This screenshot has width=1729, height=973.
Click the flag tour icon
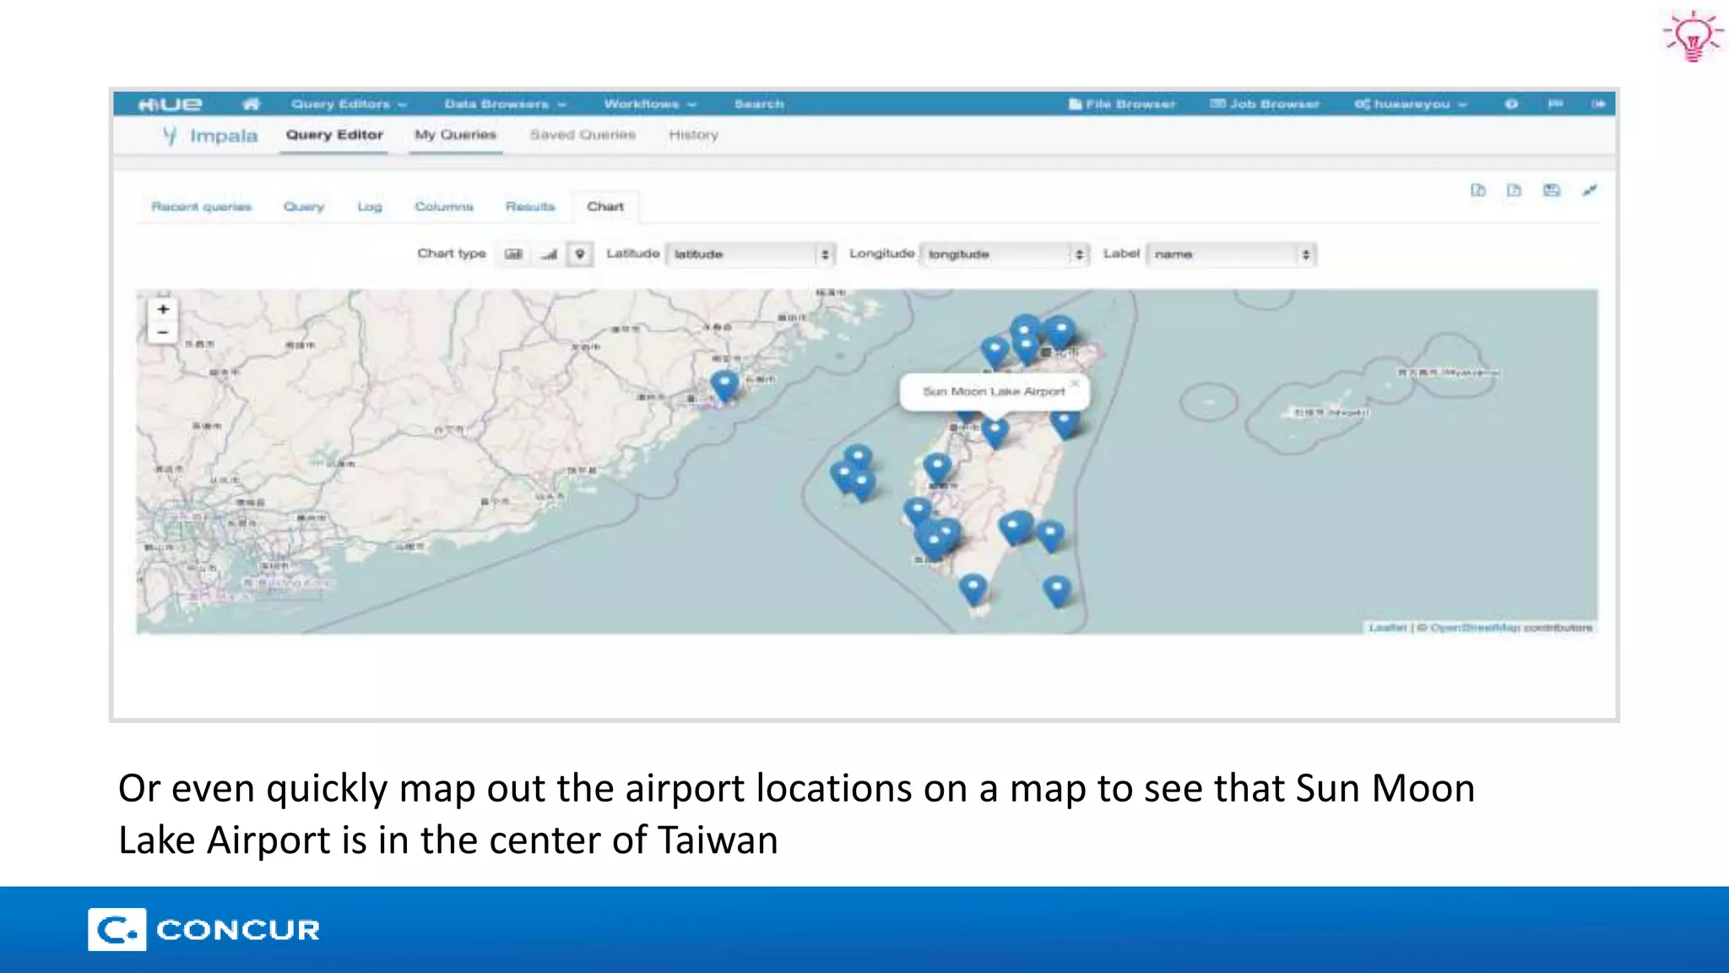[x=1555, y=104]
